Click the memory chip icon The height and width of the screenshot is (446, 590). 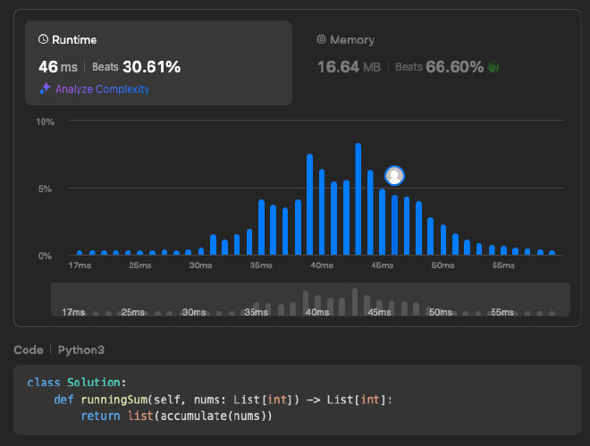(x=322, y=40)
